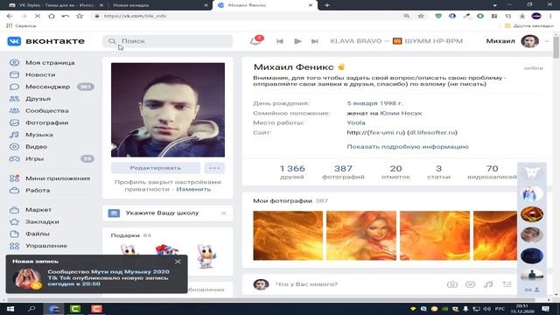
Task: Open the three-dots profile actions menu
Action: (214, 168)
